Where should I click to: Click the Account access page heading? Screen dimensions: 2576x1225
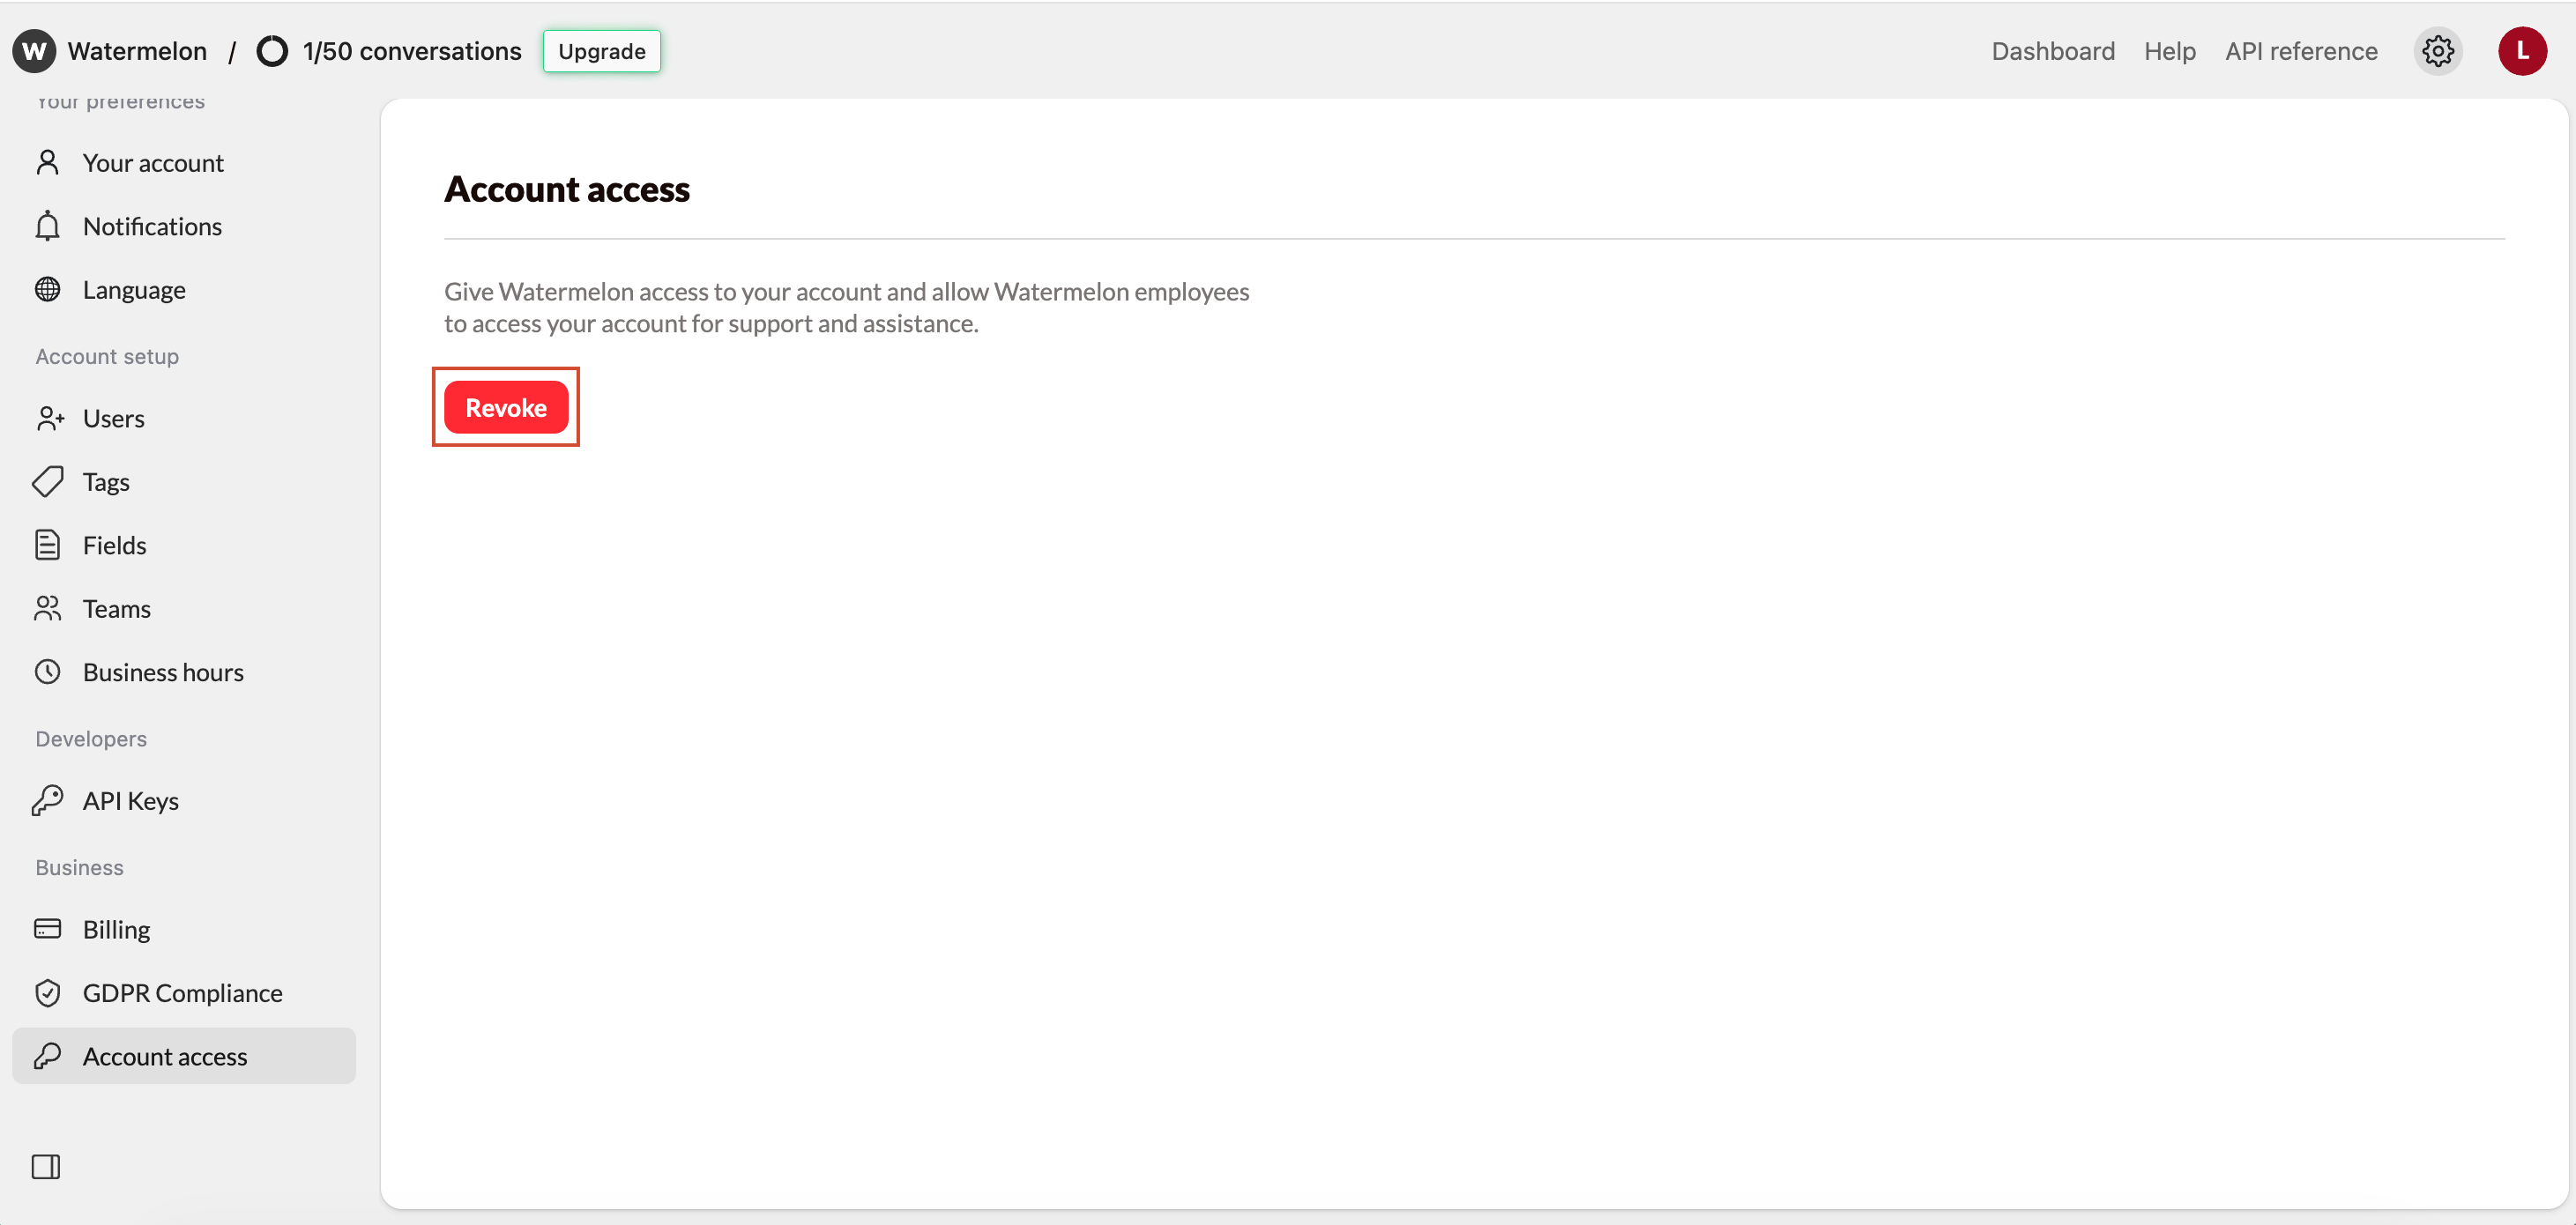click(x=567, y=189)
